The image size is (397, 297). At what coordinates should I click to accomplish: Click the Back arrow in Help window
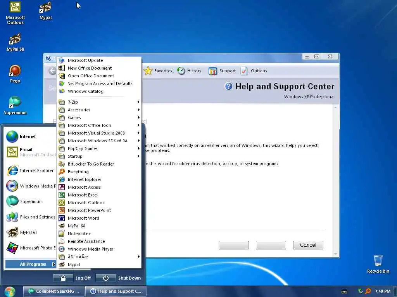[52, 71]
